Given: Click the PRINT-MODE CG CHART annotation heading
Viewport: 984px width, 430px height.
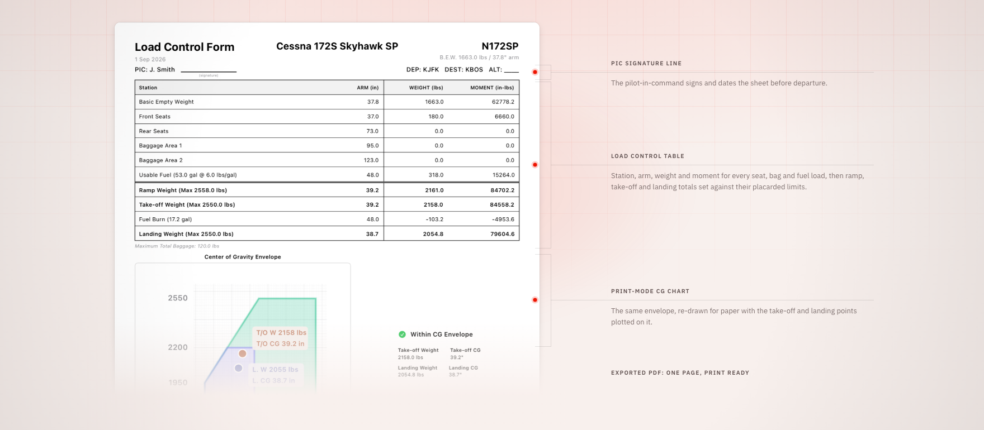Looking at the screenshot, I should click(650, 292).
